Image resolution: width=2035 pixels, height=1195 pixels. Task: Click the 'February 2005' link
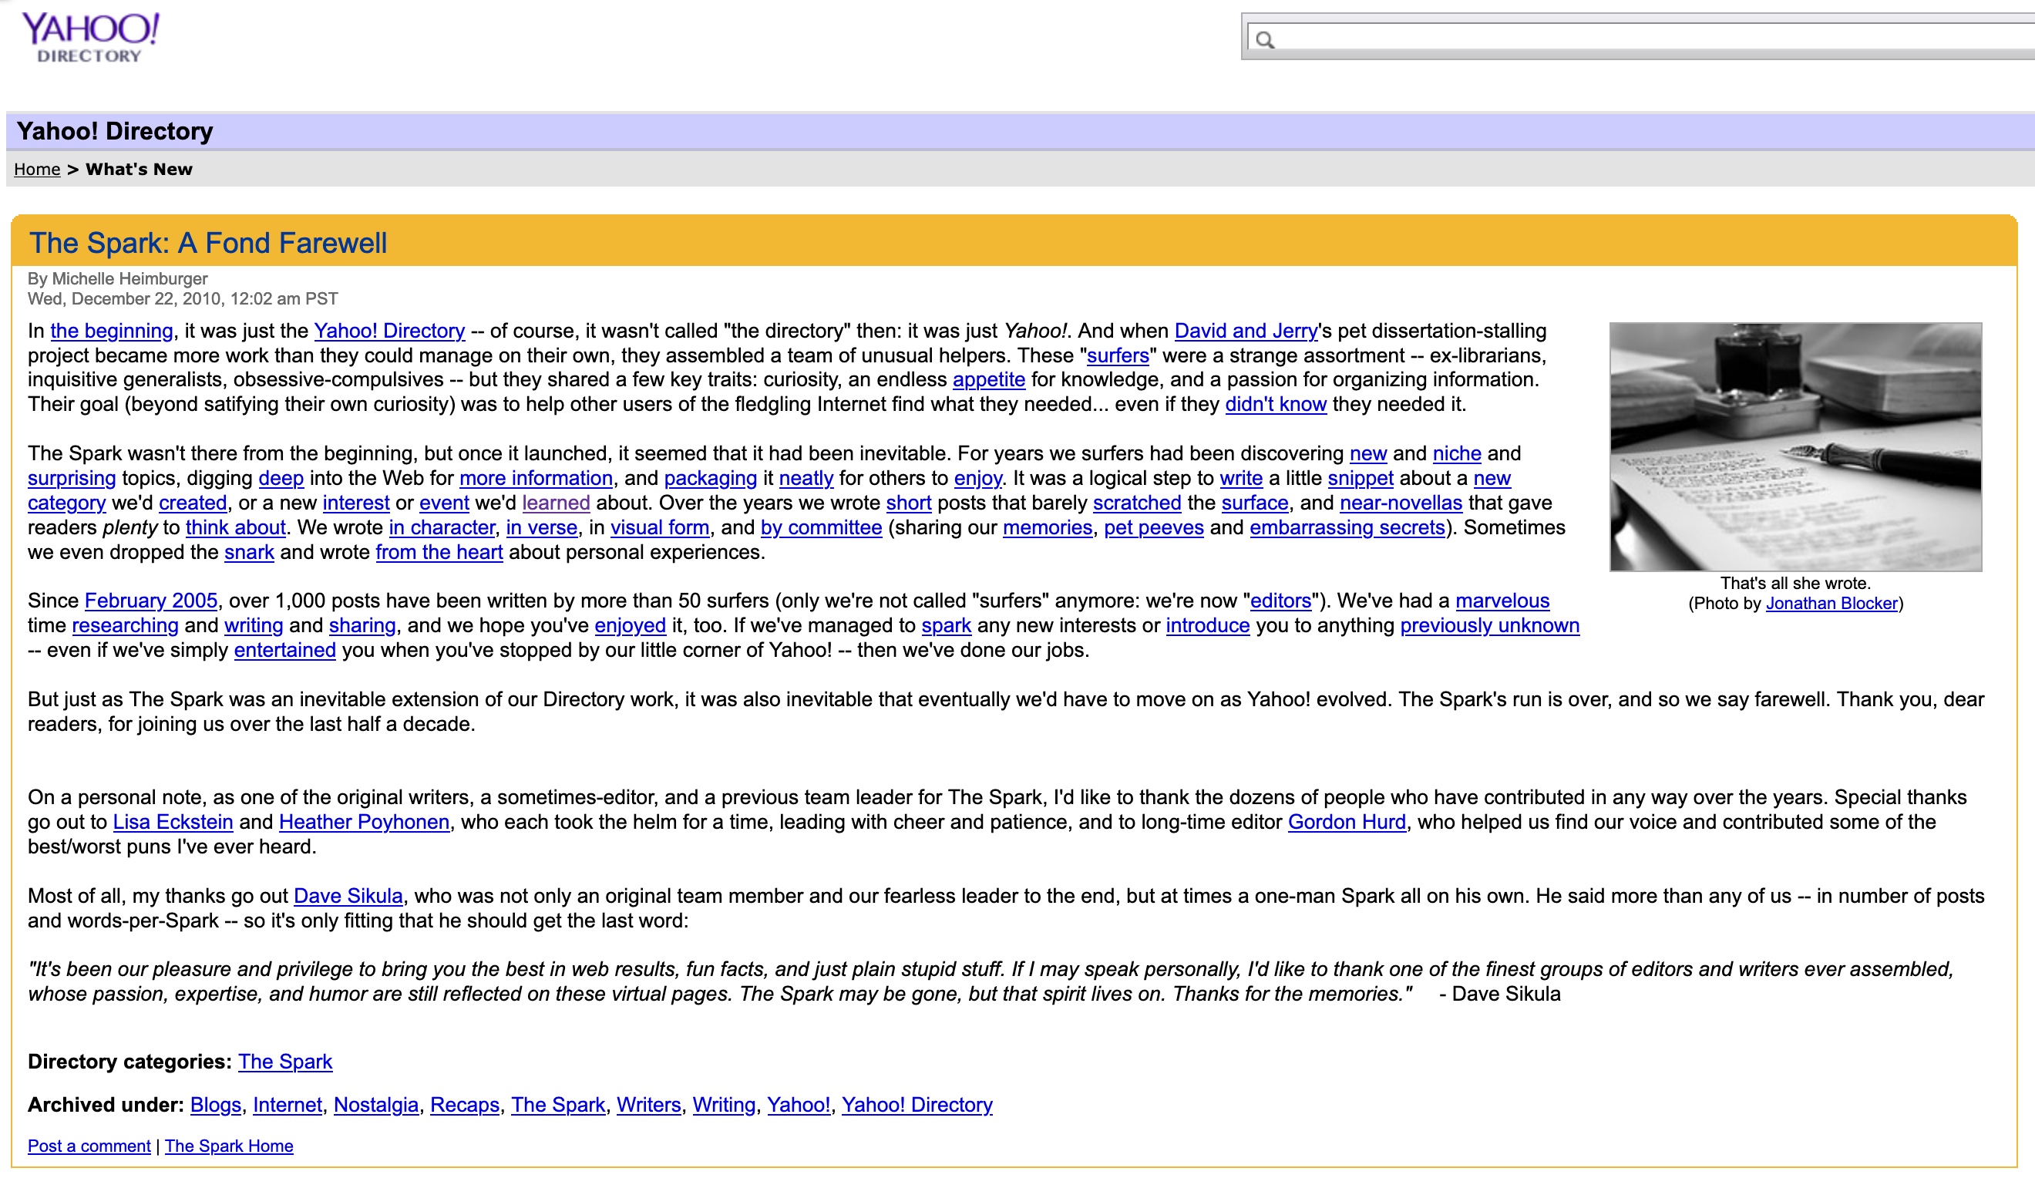coord(151,601)
